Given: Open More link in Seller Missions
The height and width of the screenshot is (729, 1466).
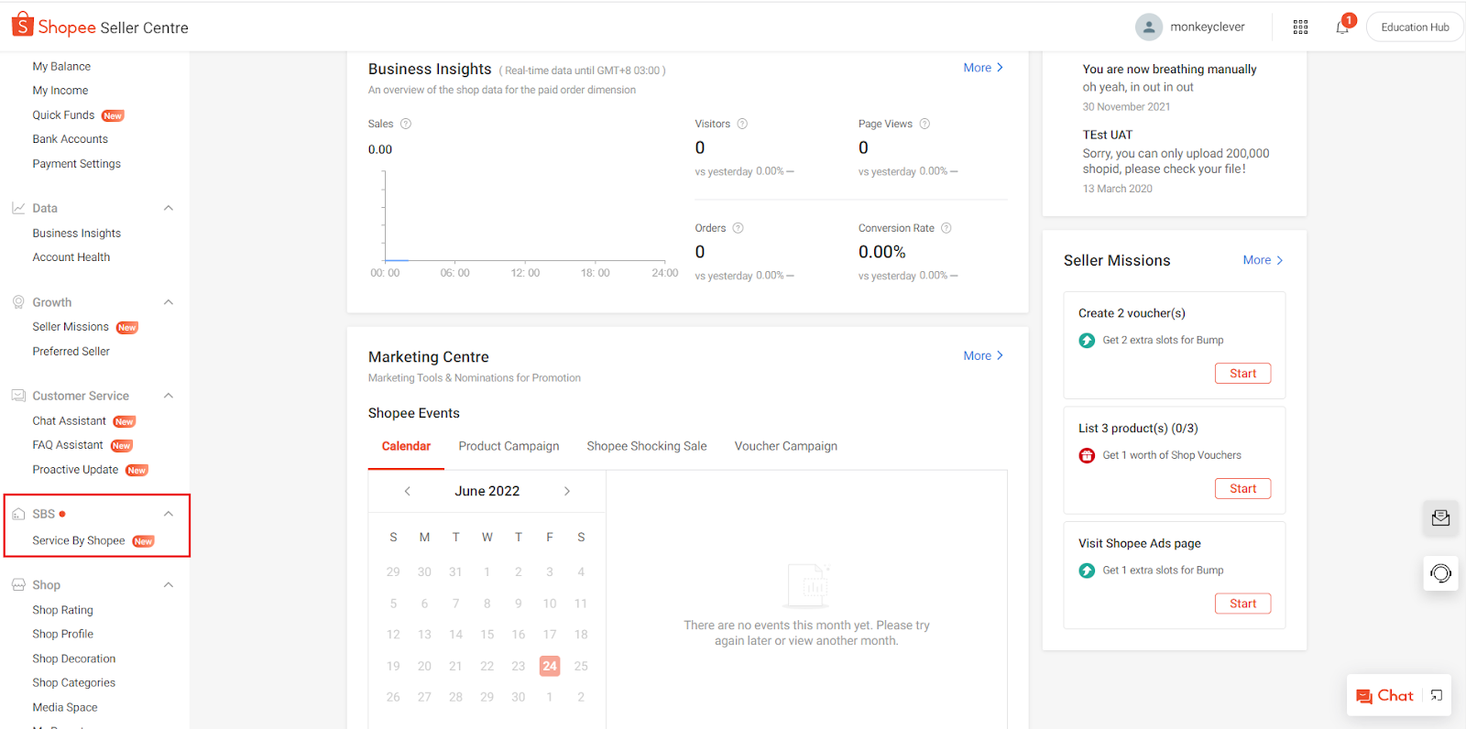Looking at the screenshot, I should click(1262, 260).
